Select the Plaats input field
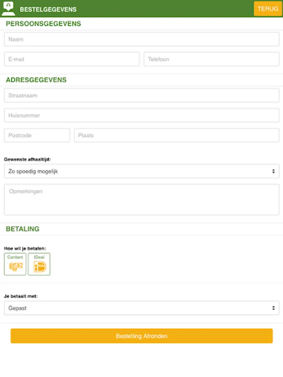The height and width of the screenshot is (377, 283). click(177, 135)
